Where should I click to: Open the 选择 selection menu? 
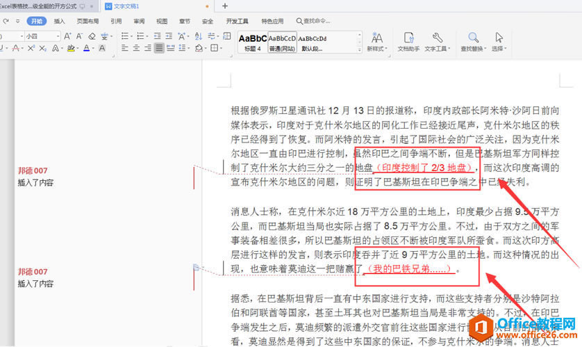[x=499, y=42]
